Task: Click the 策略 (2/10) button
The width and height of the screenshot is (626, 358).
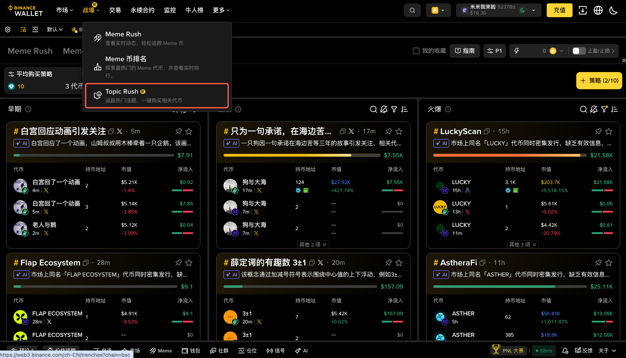Action: [x=599, y=81]
